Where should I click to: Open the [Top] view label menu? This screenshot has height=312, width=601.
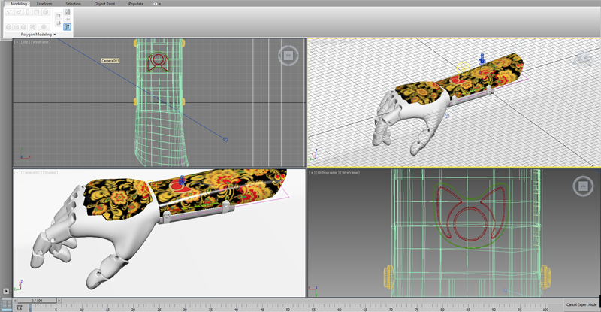(25, 42)
